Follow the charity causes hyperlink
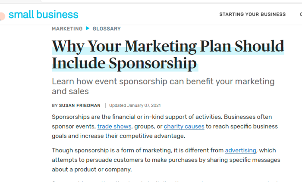 pyautogui.click(x=184, y=126)
